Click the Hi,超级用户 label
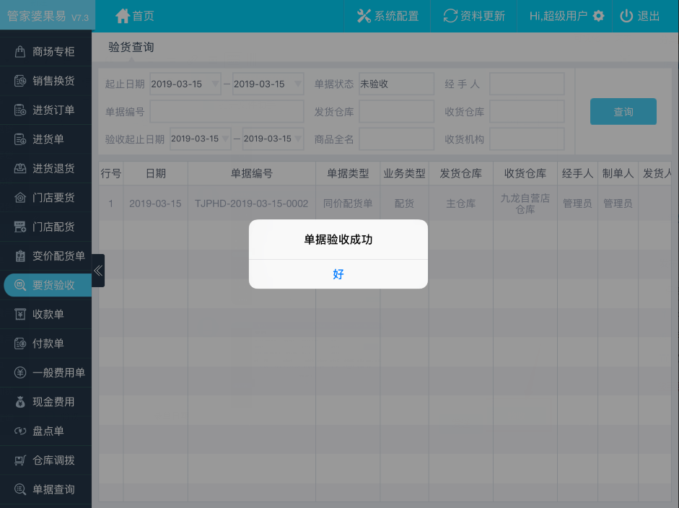 [x=558, y=17]
